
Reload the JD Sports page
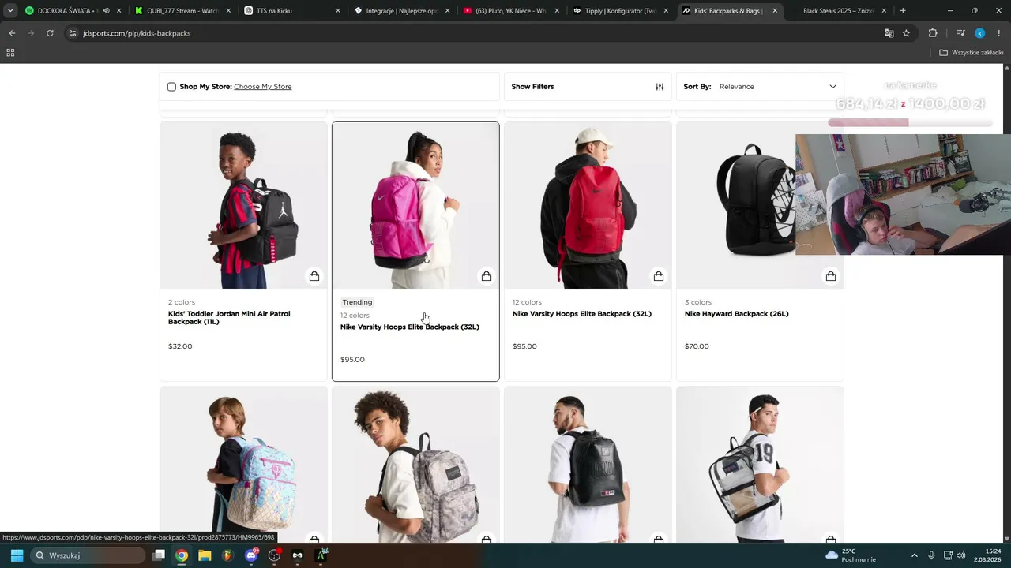tap(50, 33)
